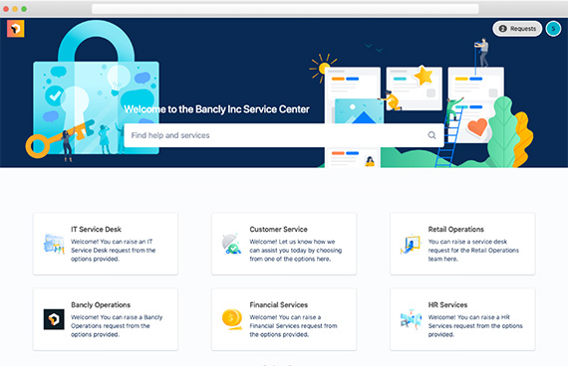Viewport: 568px width, 366px height.
Task: Click the IT Service Desk icon
Action: pyautogui.click(x=54, y=244)
